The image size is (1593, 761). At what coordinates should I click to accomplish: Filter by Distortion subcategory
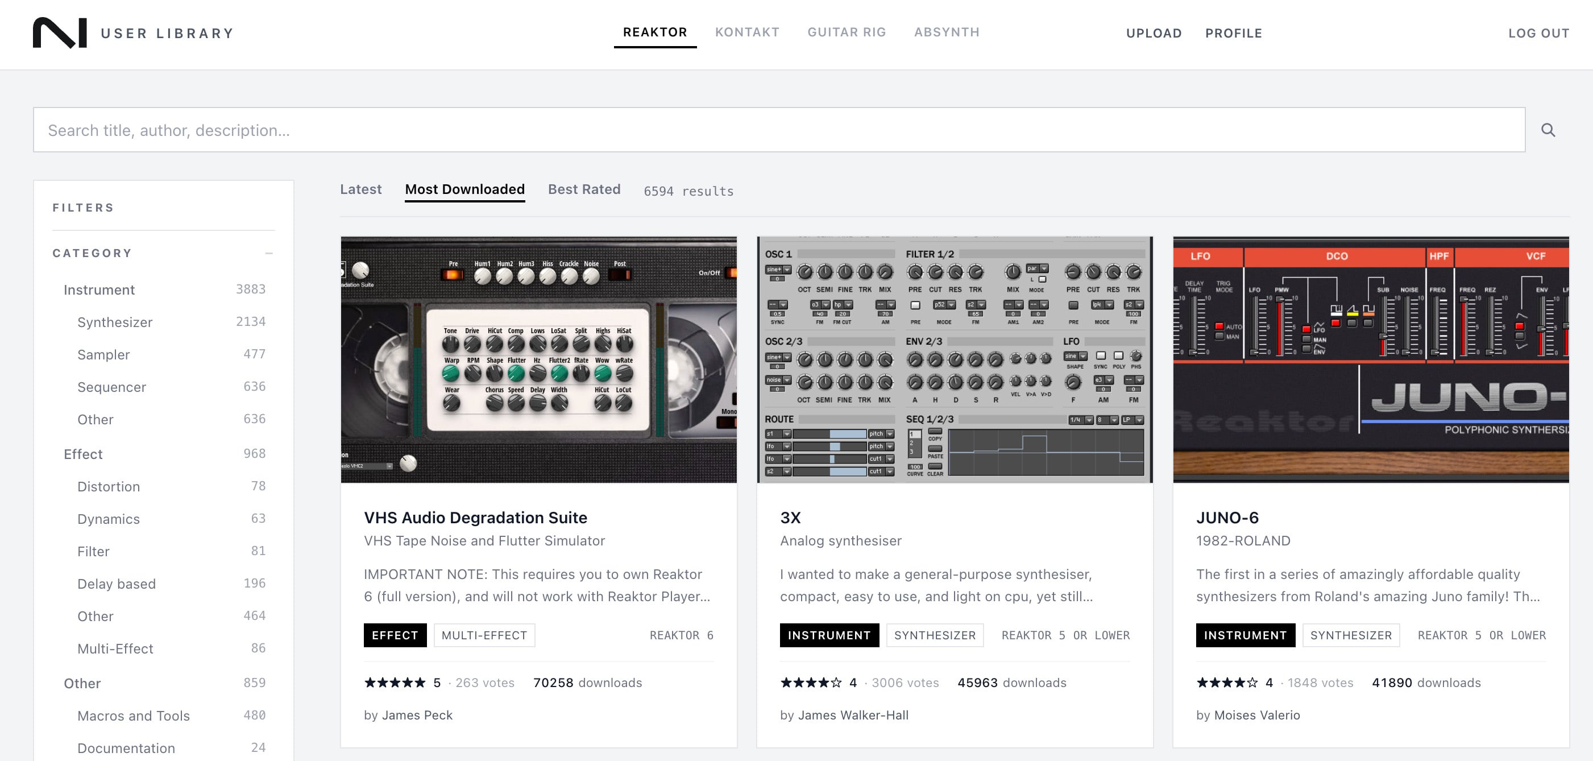(x=108, y=486)
